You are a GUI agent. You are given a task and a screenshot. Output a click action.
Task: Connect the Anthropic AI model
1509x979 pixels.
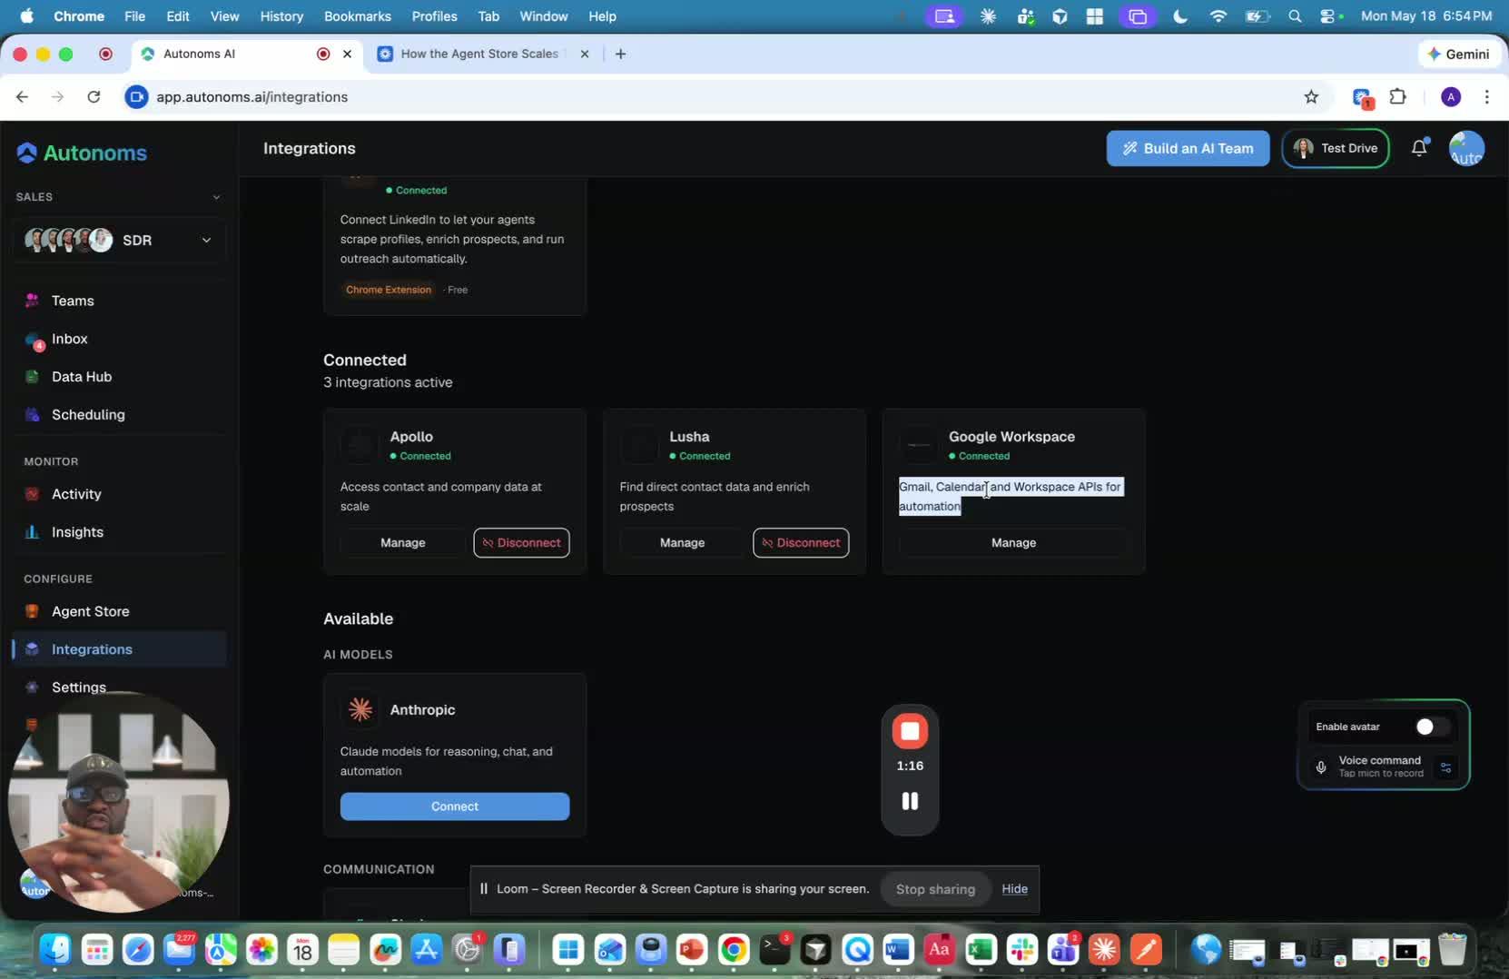(x=455, y=806)
